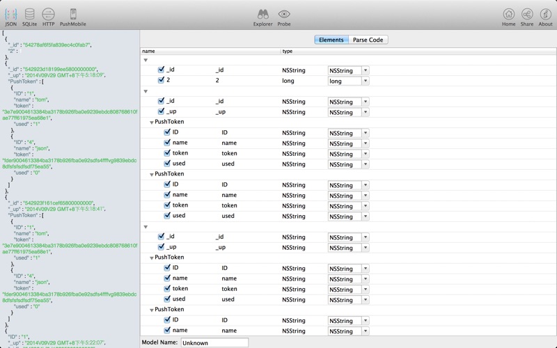
Task: Open the JSON tool in toolbar
Action: point(10,17)
